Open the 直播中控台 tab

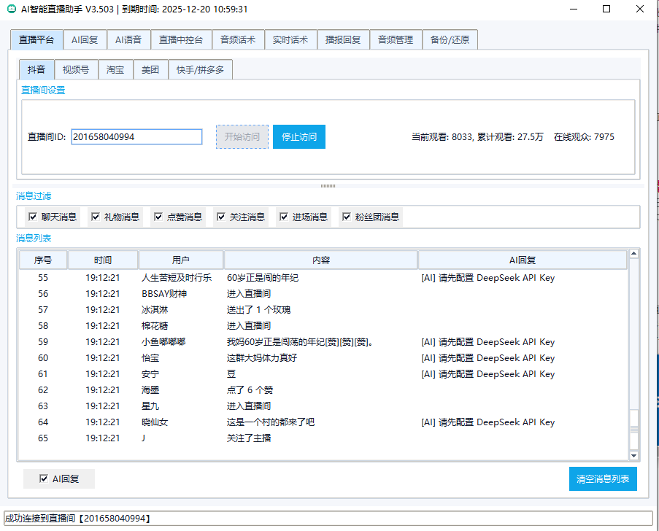click(181, 39)
